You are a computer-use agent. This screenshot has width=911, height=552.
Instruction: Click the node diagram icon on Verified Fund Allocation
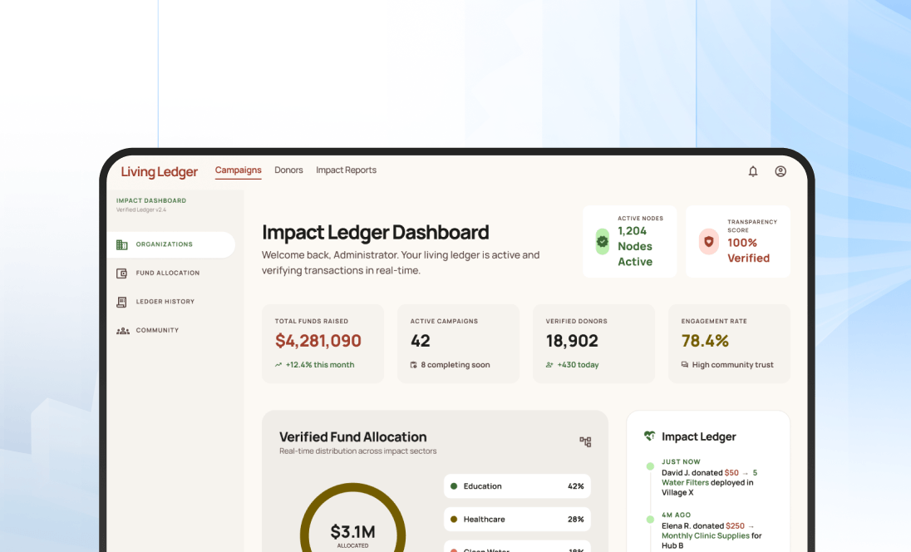(585, 442)
